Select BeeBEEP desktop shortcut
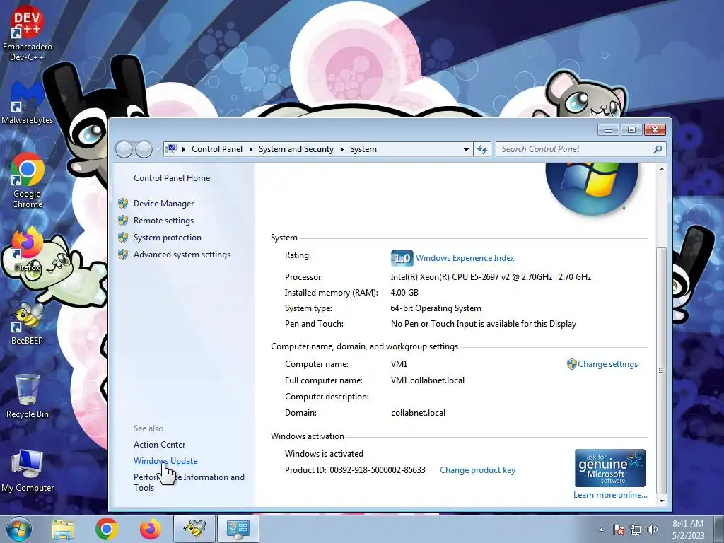The image size is (724, 543). [28, 323]
